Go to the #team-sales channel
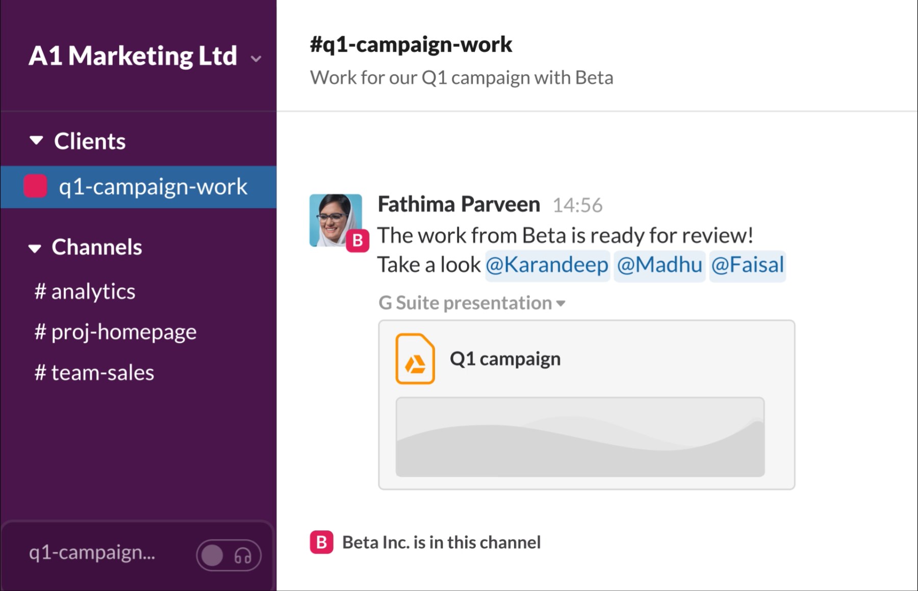 click(x=94, y=373)
